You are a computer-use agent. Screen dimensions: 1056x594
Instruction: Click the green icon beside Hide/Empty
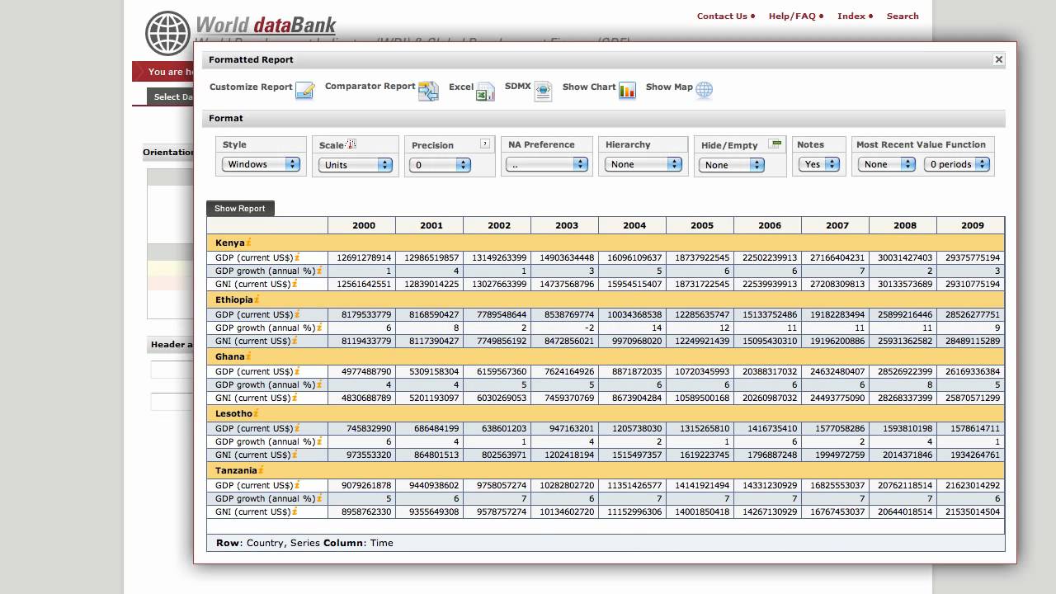[x=775, y=144]
